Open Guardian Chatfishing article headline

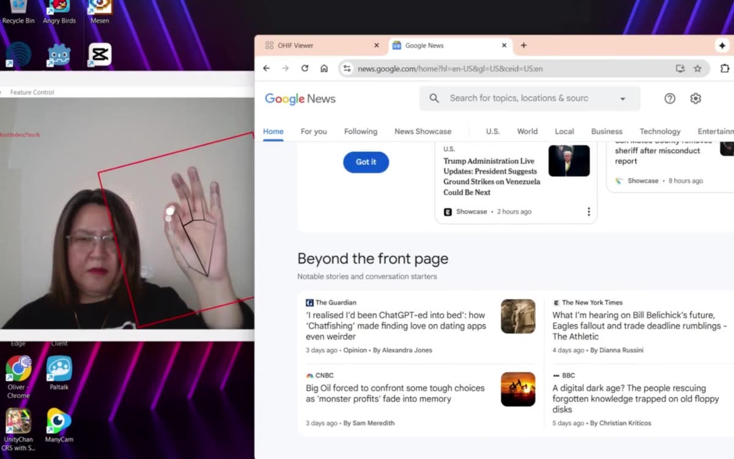click(x=396, y=326)
